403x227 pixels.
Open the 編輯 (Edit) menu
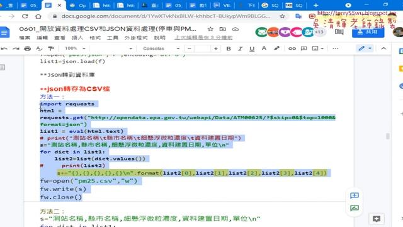(x=42, y=38)
